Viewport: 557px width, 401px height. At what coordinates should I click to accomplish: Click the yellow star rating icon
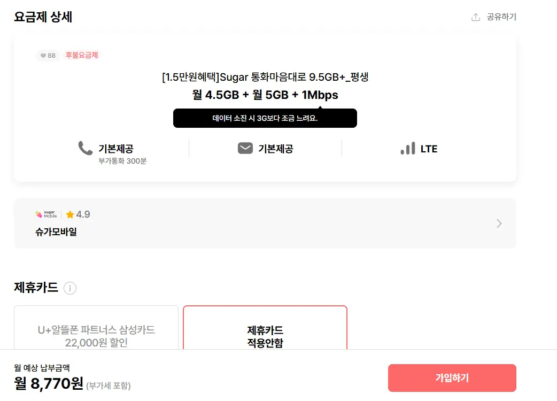[70, 214]
